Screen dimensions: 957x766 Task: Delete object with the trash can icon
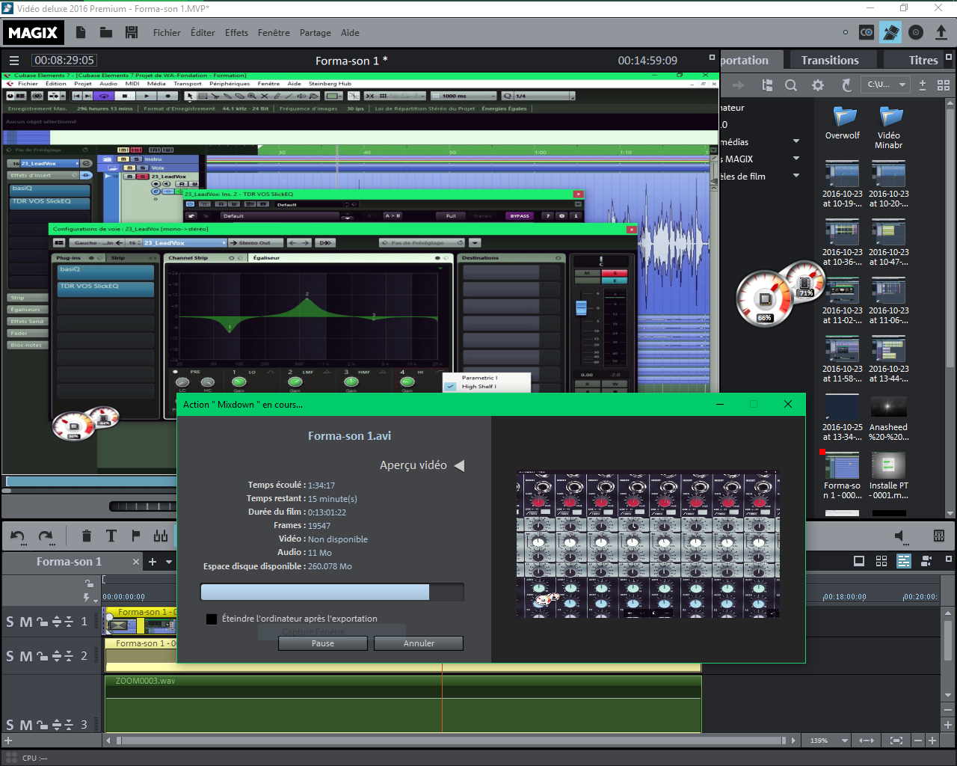(x=87, y=536)
